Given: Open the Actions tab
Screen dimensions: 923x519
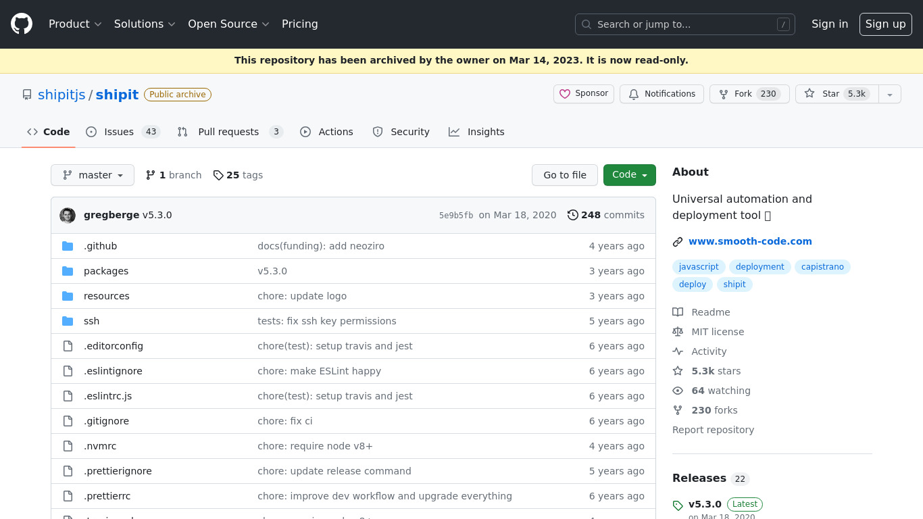Looking at the screenshot, I should point(327,132).
